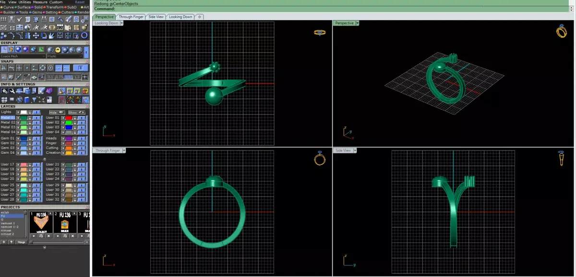Open the Utilities menu
The height and width of the screenshot is (277, 576).
[24, 2]
